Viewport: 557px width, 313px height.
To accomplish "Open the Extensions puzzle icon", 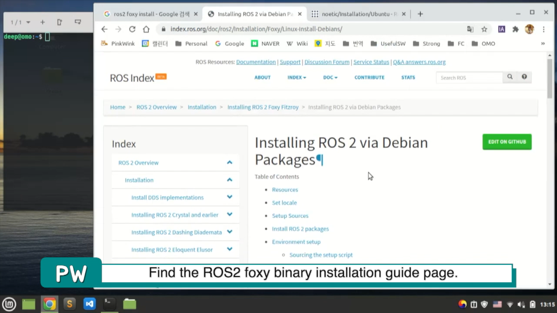I will click(516, 29).
